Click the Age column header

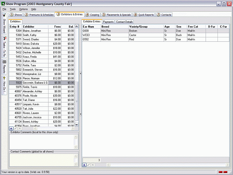[170, 27]
